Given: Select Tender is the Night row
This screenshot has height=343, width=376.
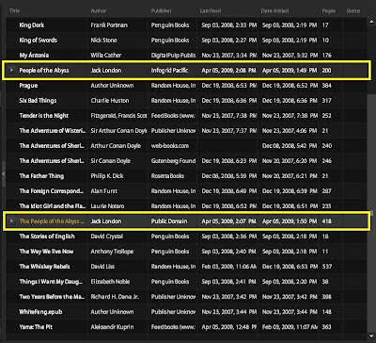Looking at the screenshot, I should [186, 116].
